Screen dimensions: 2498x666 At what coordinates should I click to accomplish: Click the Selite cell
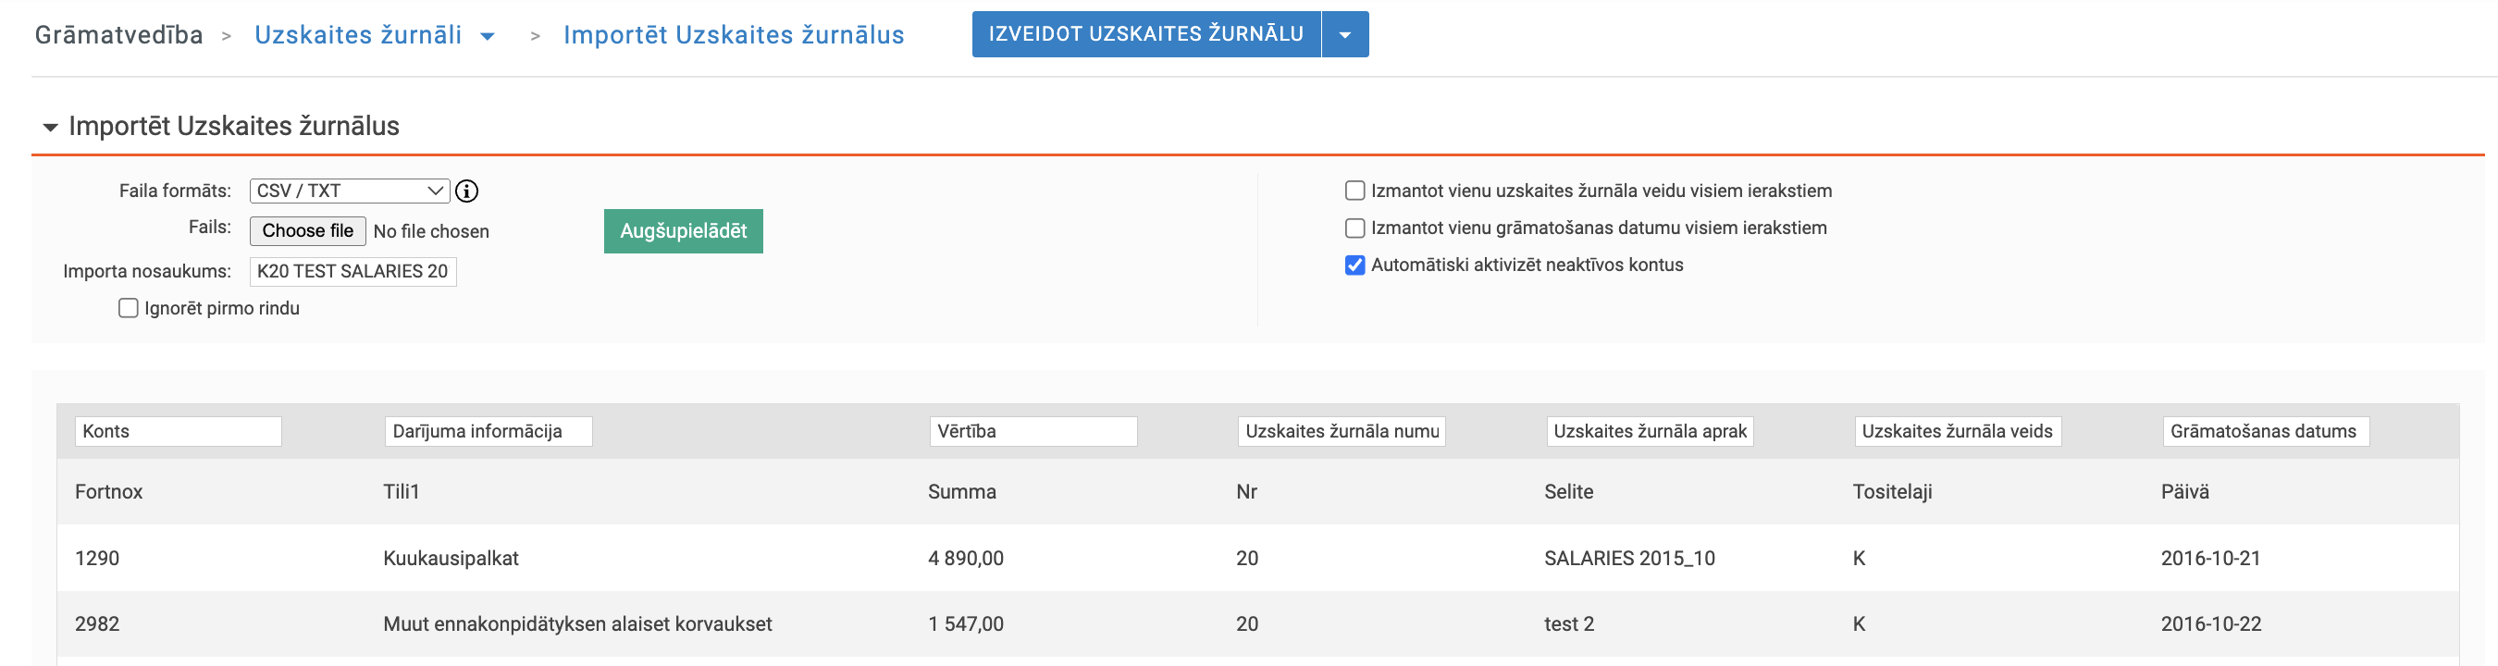(x=1569, y=491)
